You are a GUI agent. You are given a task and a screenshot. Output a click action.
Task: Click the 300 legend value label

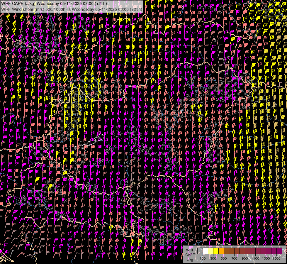tap(213, 258)
